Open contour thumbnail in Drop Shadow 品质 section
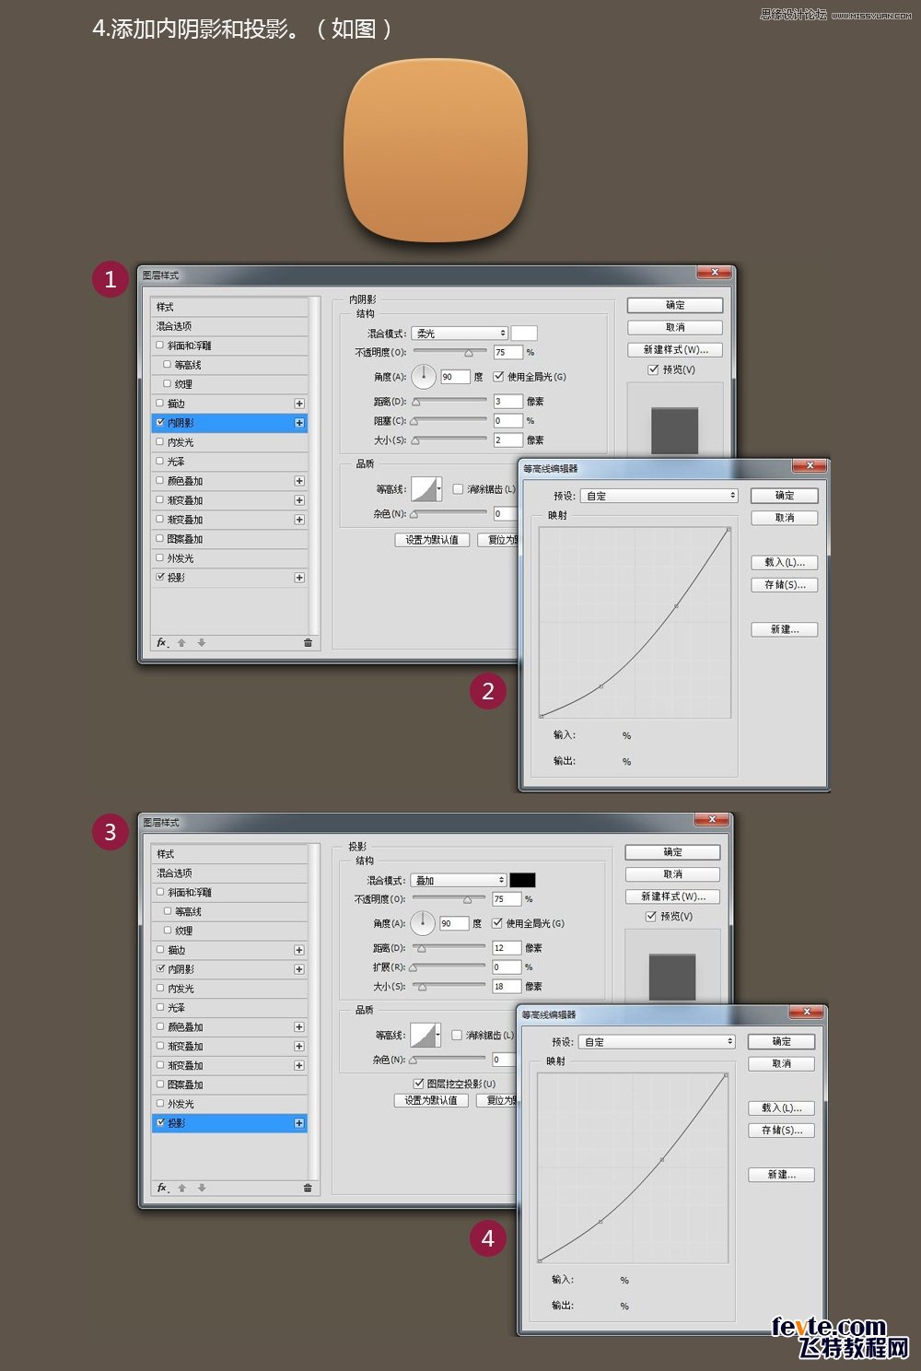Viewport: 921px width, 1371px height. (x=423, y=1035)
